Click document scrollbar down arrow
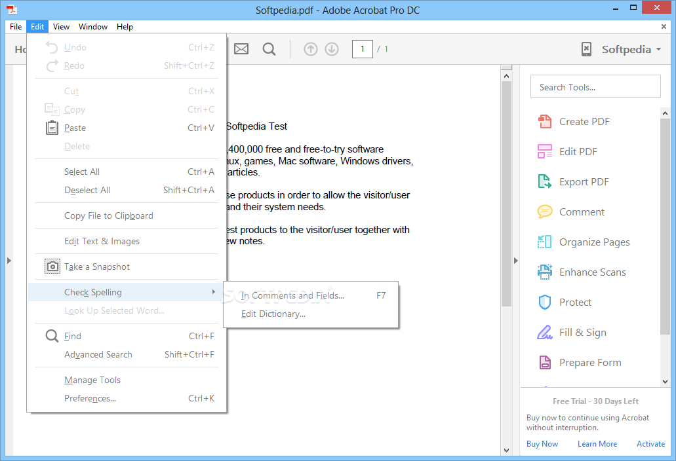This screenshot has width=676, height=461. click(x=507, y=451)
